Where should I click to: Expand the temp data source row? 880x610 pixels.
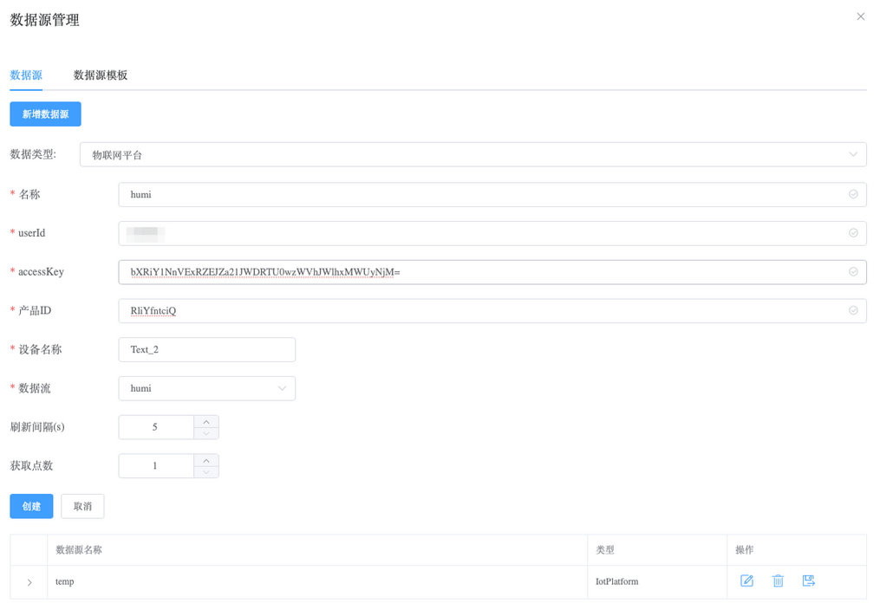point(29,582)
